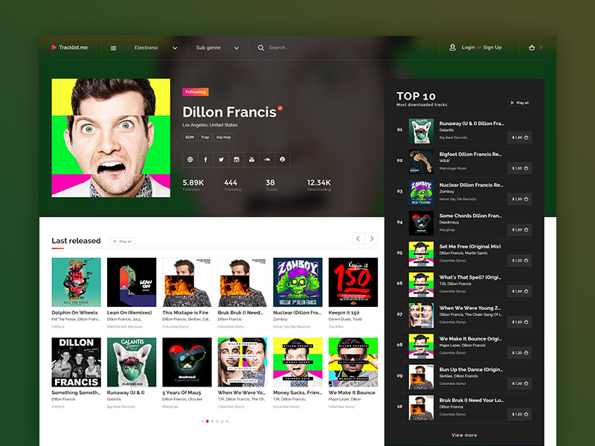Viewport: 595px width, 446px height.
Task: Open the YouTube channel icon
Action: point(251,160)
